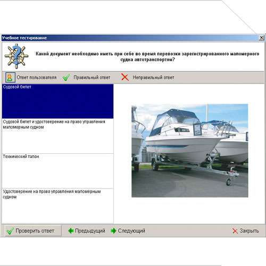Click the green checkmark correct answer icon
This screenshot has width=266, height=266.
point(66,78)
